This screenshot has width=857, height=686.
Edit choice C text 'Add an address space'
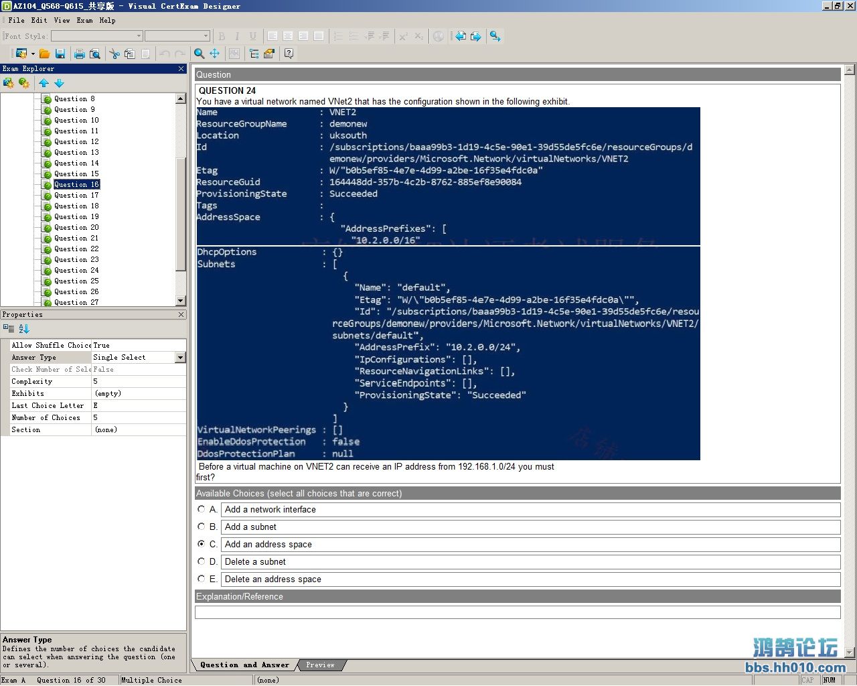[x=530, y=545]
